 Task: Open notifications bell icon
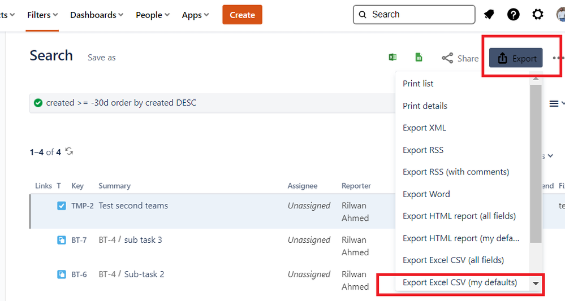(489, 14)
